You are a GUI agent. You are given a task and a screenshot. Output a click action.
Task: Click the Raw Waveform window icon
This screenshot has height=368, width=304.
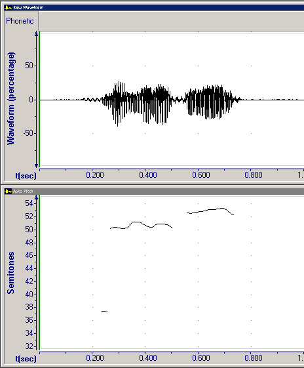click(9, 8)
